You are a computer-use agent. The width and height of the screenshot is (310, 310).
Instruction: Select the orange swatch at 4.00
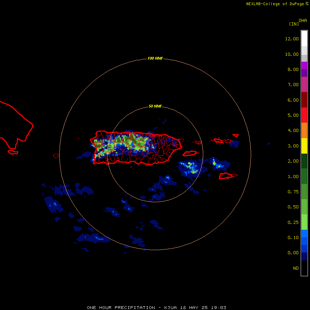[304, 130]
